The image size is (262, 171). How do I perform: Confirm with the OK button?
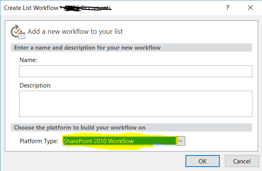[203, 161]
